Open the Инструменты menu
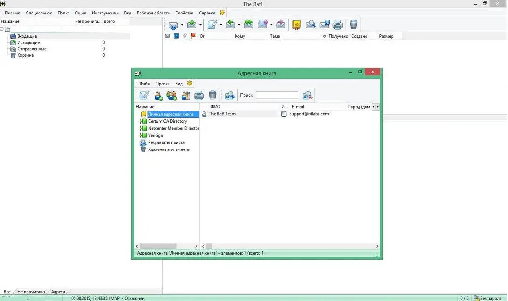 [105, 13]
